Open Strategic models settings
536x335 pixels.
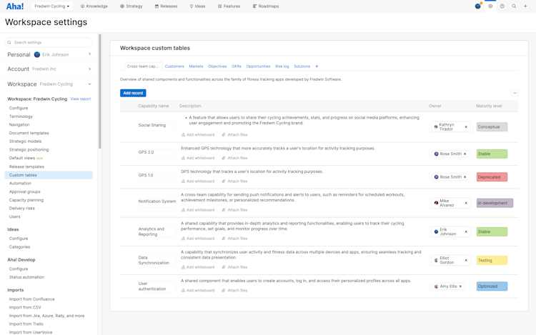pyautogui.click(x=25, y=141)
